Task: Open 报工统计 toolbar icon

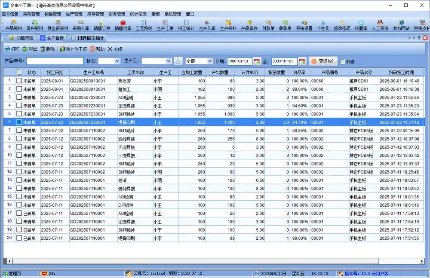Action: (186, 25)
